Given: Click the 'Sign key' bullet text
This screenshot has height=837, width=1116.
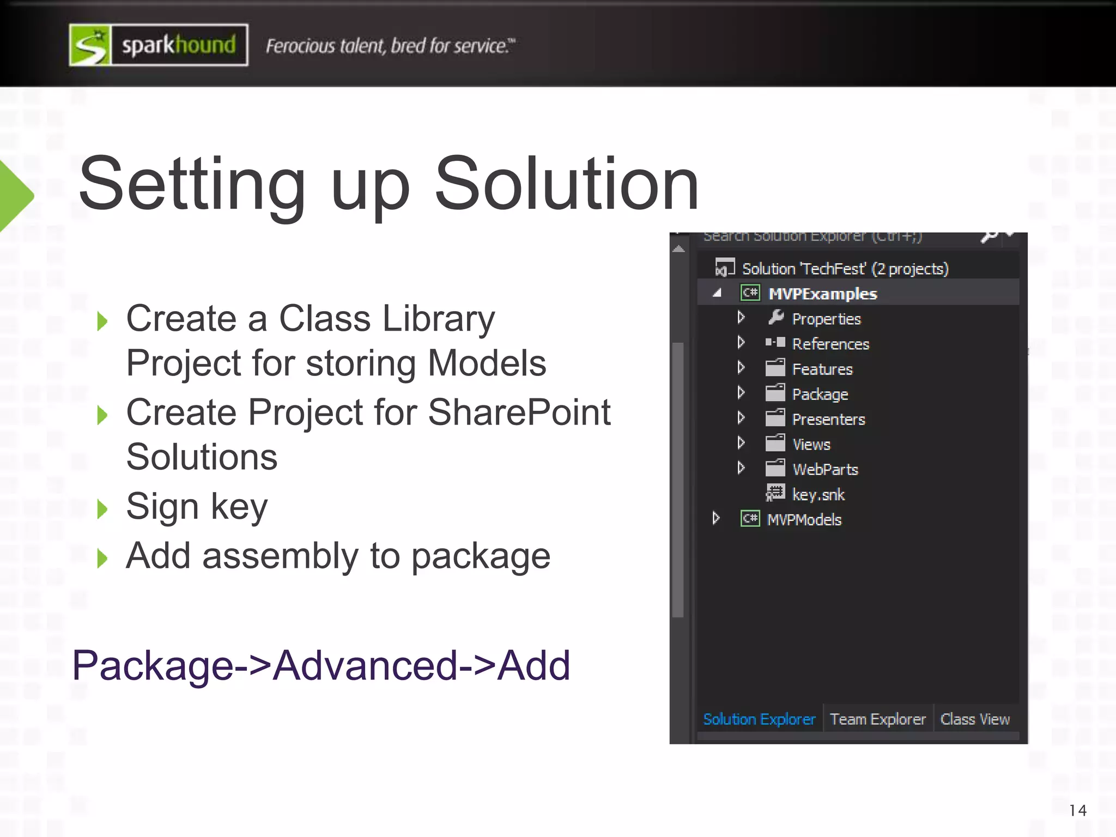Looking at the screenshot, I should point(197,507).
